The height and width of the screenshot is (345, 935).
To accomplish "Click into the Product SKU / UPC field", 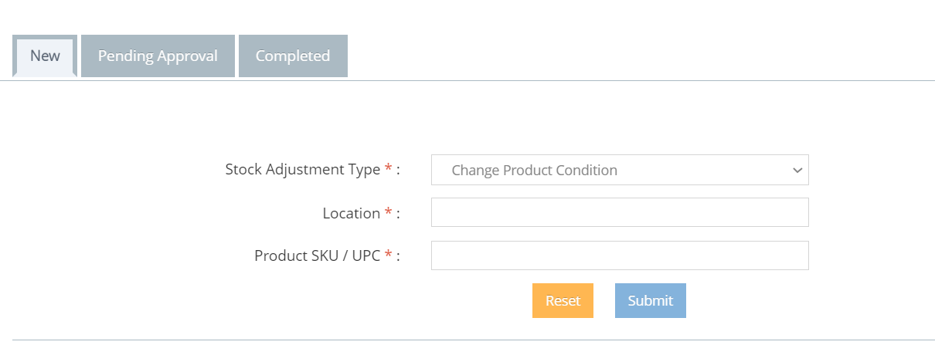I will pos(620,255).
